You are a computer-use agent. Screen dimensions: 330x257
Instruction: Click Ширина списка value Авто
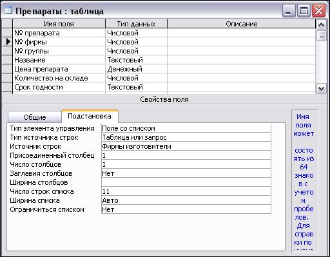click(x=186, y=200)
